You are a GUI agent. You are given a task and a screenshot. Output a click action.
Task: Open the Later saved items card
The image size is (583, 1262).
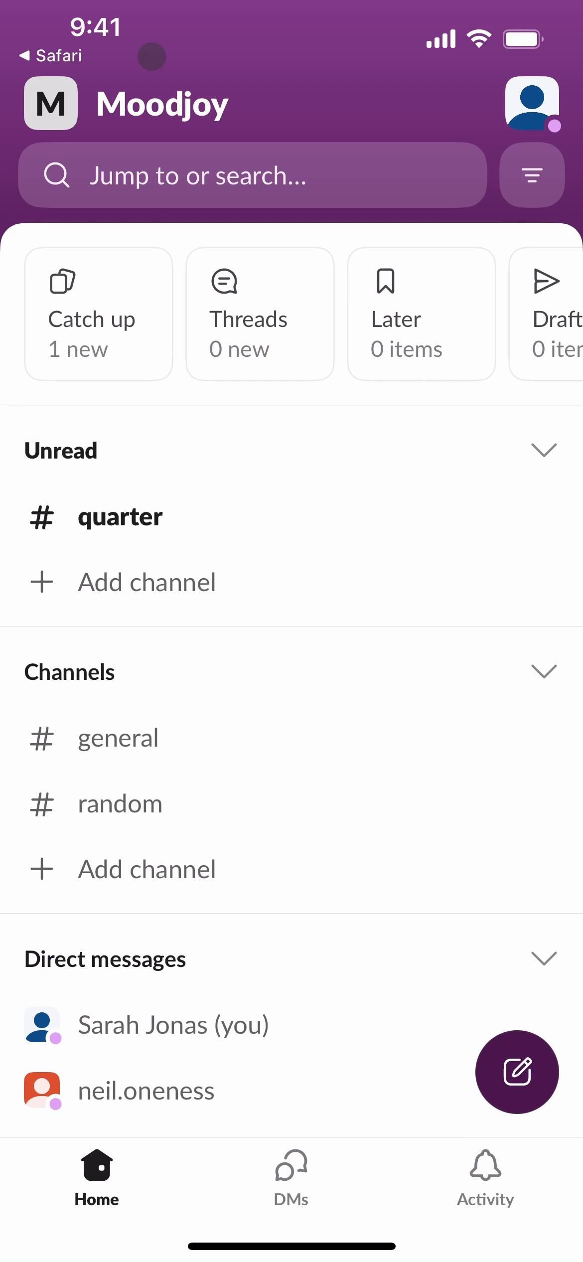pos(421,314)
